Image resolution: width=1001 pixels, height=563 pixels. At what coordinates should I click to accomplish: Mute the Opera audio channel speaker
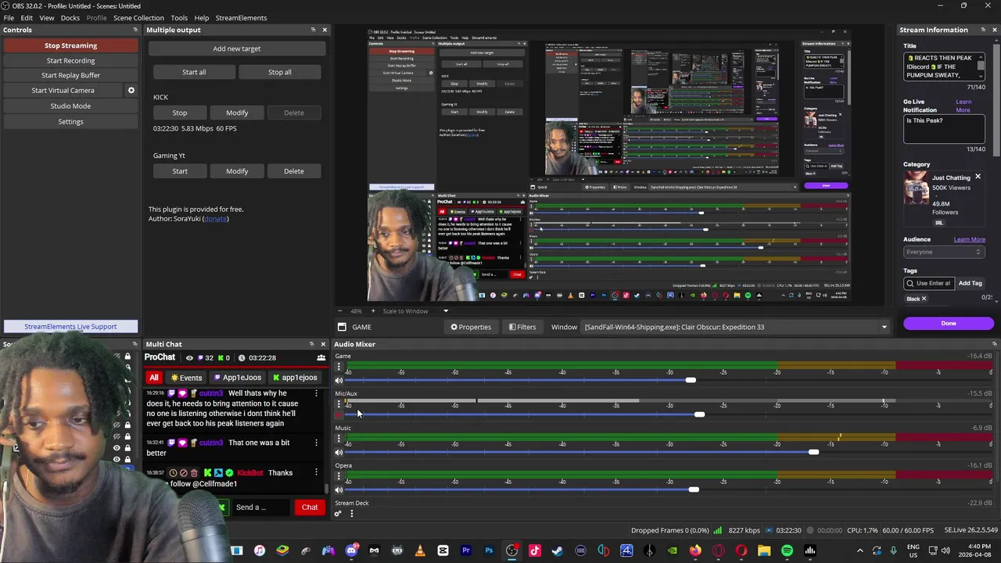339,490
